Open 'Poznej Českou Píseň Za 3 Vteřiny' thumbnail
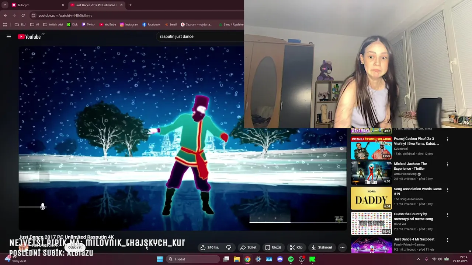 (371, 148)
